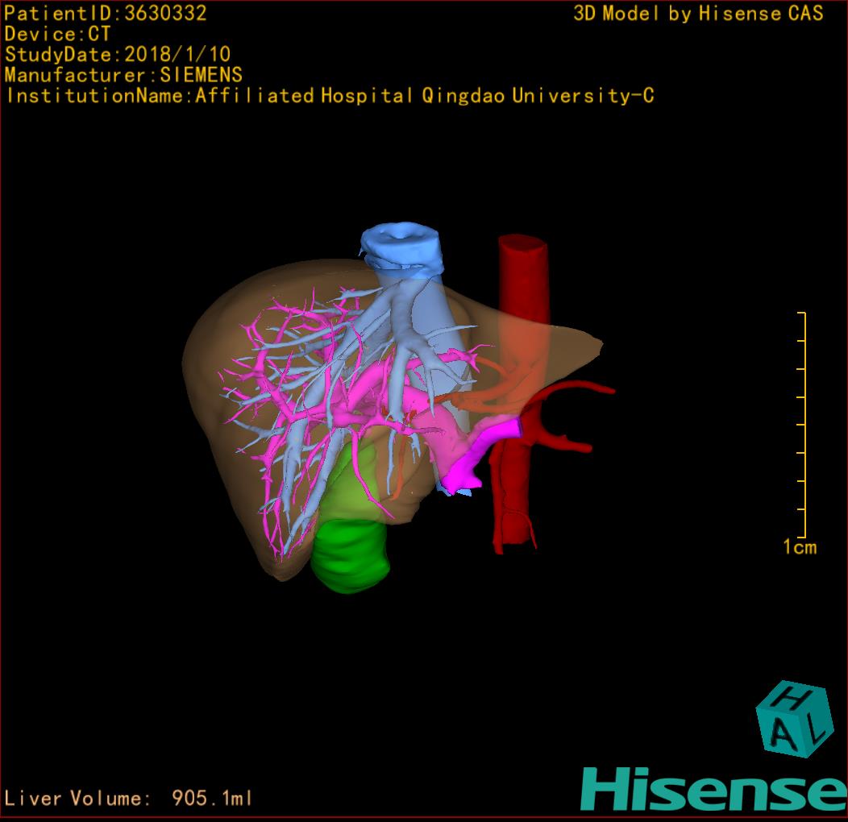Click the Manufacturer:SIEMENS text
This screenshot has width=848, height=822.
(123, 75)
